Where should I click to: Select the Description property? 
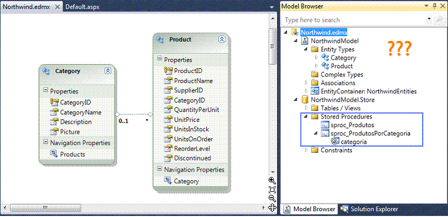(71, 122)
